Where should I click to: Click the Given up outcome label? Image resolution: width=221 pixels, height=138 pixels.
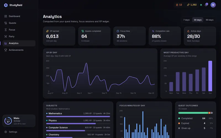(186, 128)
